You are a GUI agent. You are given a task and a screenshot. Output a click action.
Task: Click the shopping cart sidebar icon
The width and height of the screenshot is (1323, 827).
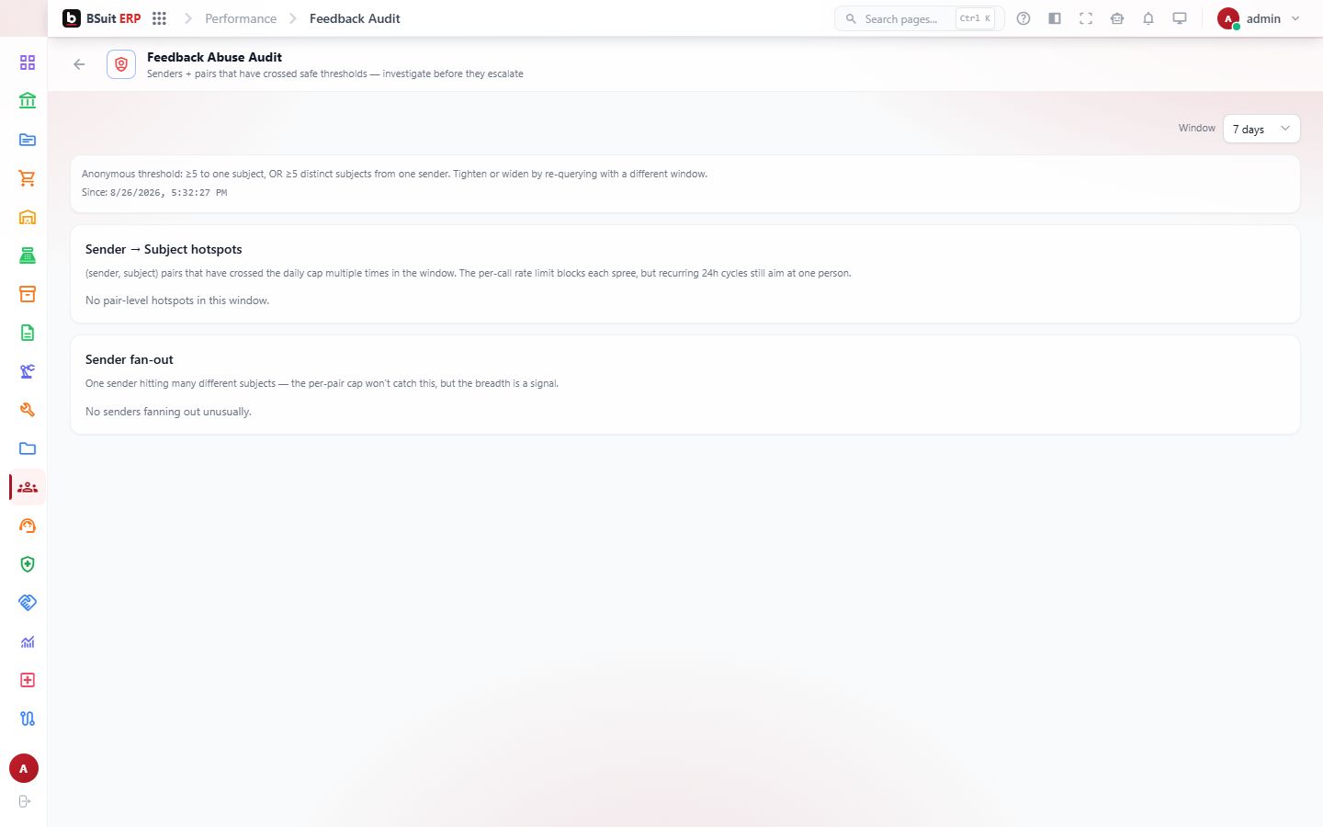tap(28, 178)
